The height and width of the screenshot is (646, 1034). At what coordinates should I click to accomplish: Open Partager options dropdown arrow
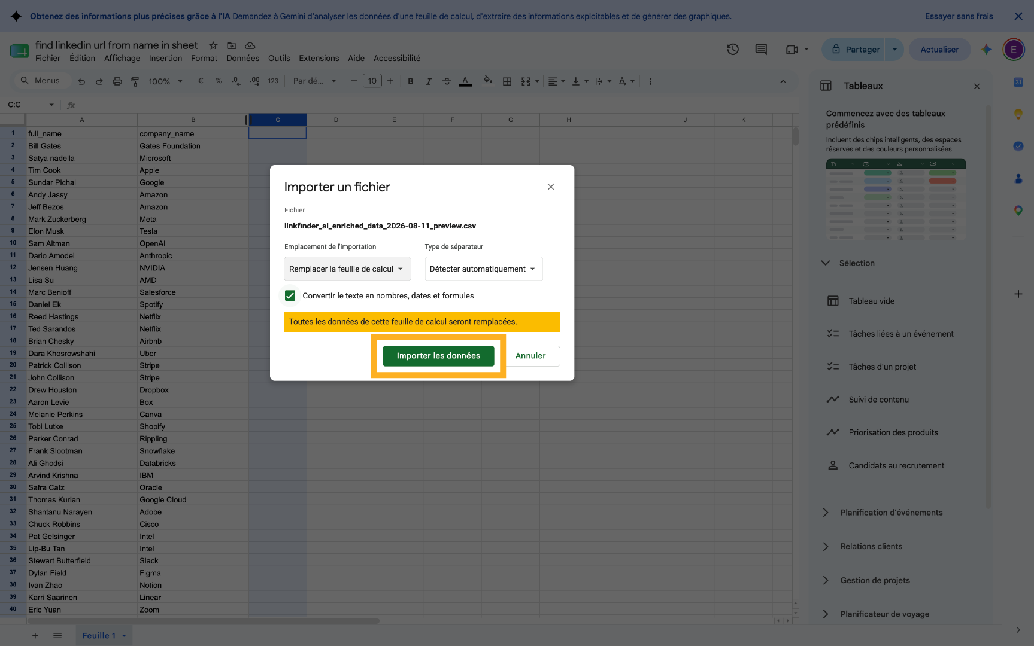pos(894,50)
